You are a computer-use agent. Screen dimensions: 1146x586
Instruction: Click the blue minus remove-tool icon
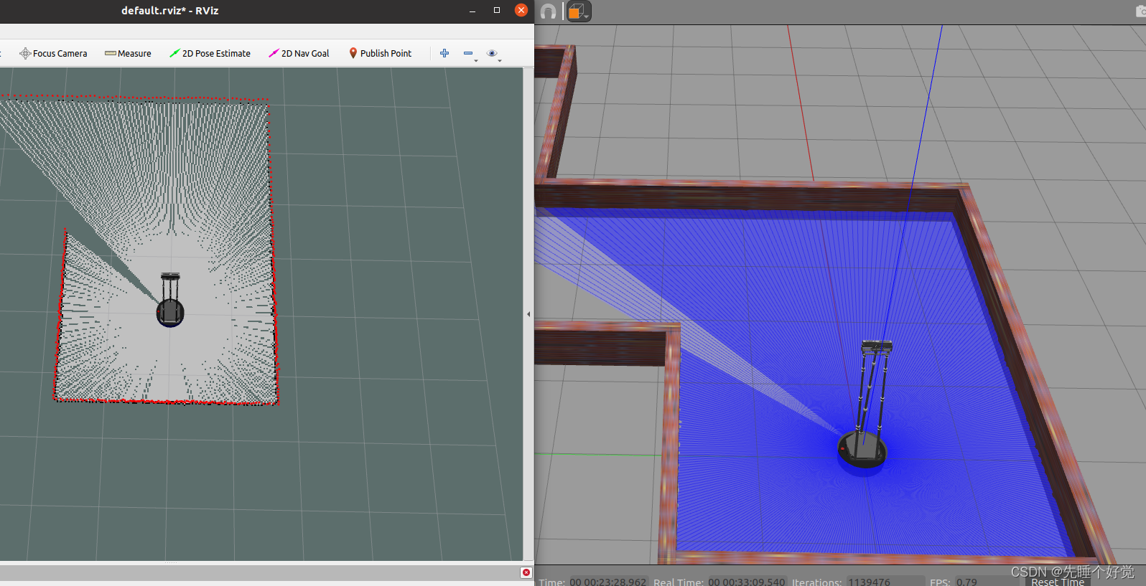469,54
